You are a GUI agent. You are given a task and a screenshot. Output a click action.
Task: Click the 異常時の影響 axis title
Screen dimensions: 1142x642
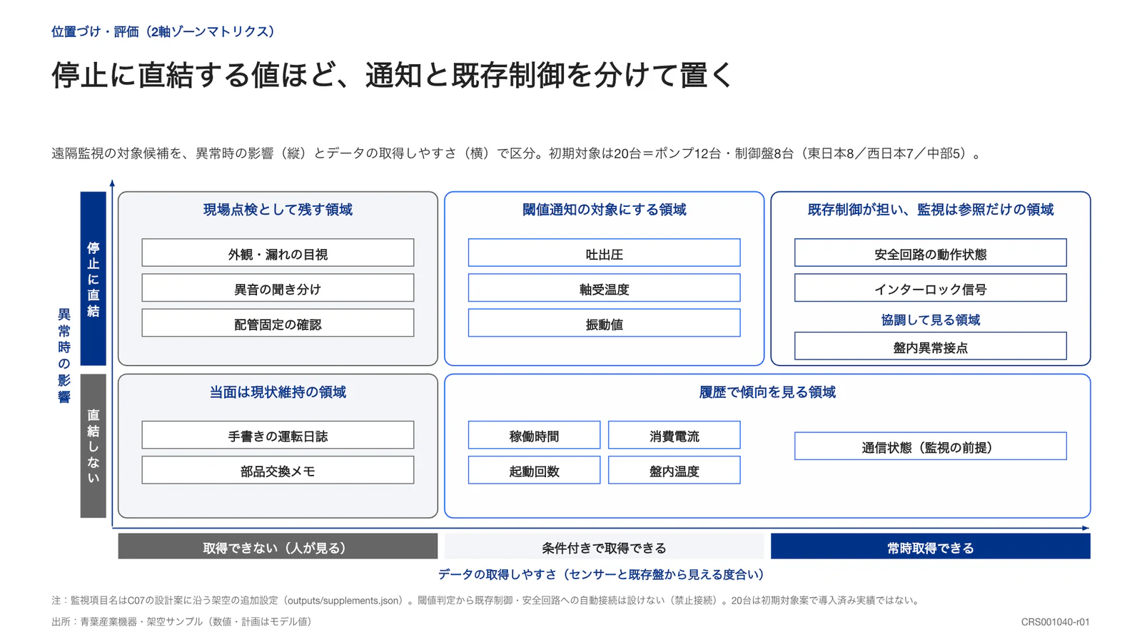[x=64, y=355]
